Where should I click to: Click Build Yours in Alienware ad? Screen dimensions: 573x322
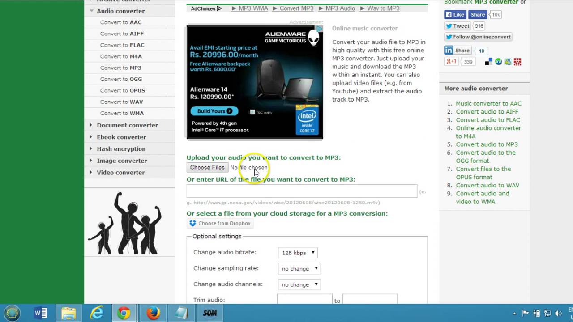coord(214,111)
